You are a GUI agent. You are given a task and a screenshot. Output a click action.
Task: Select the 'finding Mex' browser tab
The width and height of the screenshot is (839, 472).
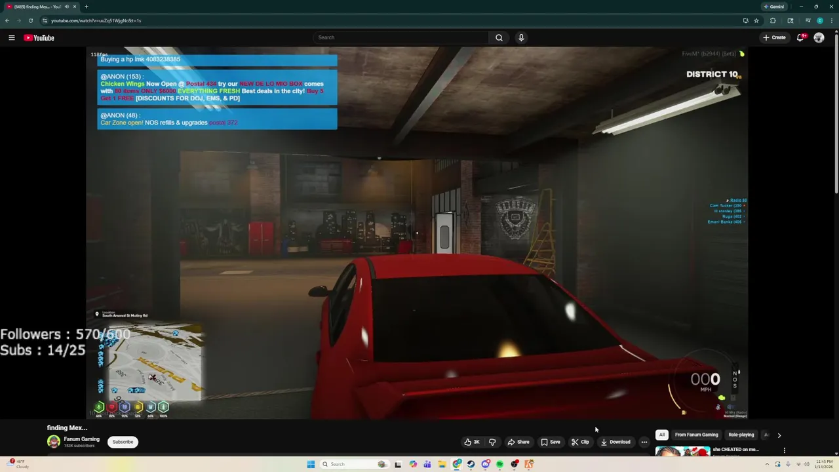click(x=41, y=7)
